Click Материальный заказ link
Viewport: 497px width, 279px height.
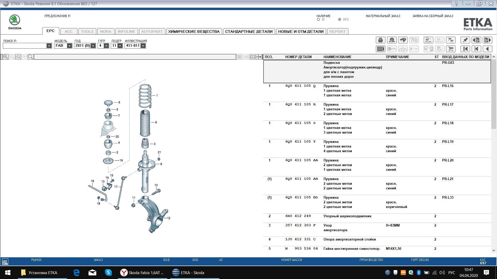click(383, 16)
